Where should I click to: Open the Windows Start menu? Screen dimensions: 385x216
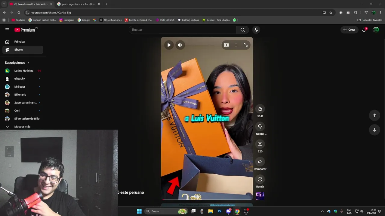pyautogui.click(x=139, y=211)
